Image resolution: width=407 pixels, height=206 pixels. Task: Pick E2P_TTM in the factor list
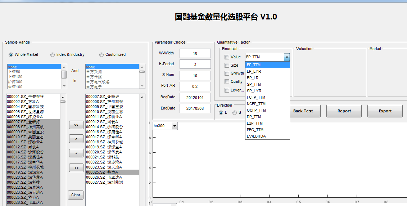(267, 124)
